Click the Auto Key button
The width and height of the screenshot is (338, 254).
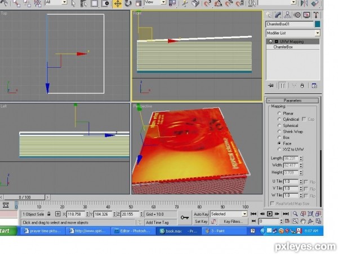[201, 214]
